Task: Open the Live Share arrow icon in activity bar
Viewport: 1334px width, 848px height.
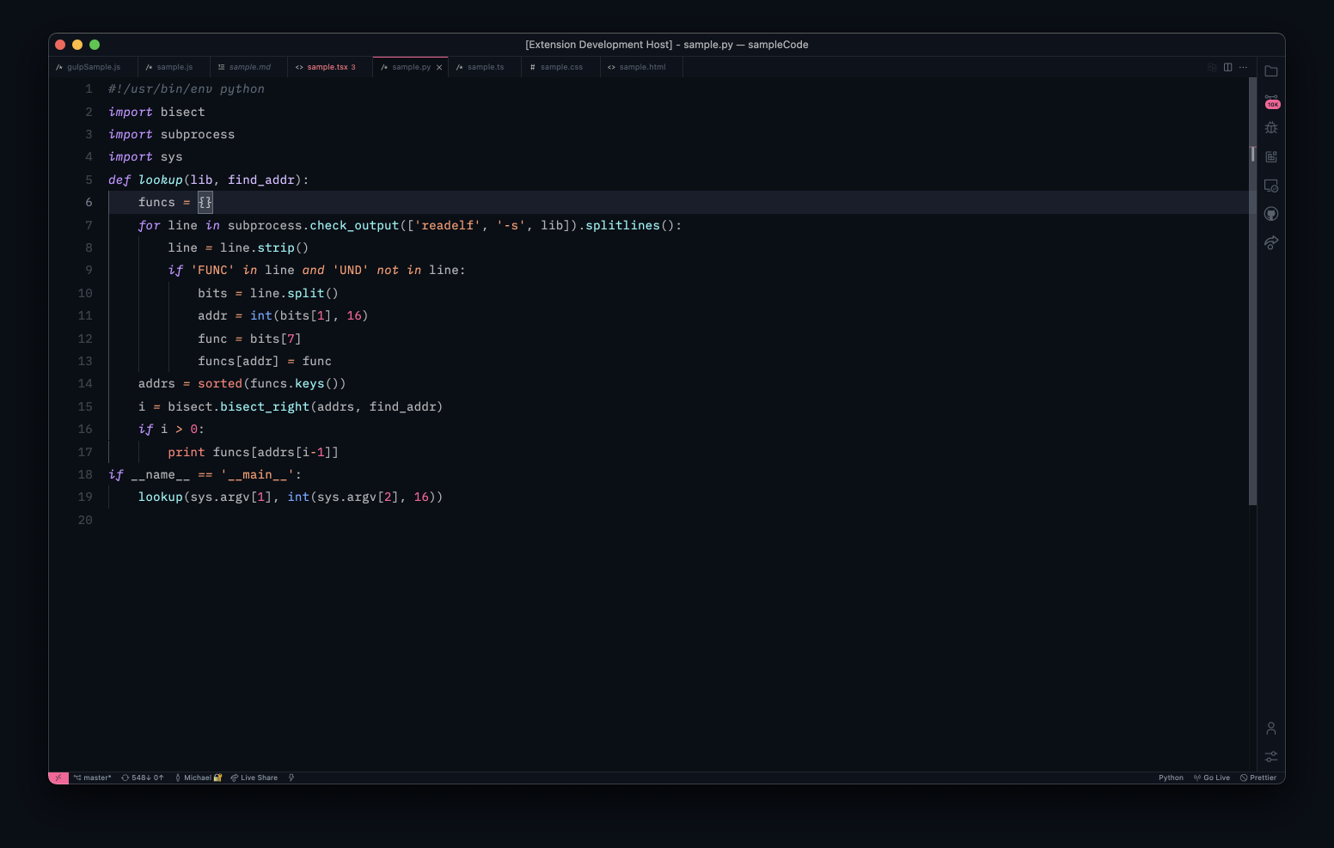Action: coord(1271,243)
